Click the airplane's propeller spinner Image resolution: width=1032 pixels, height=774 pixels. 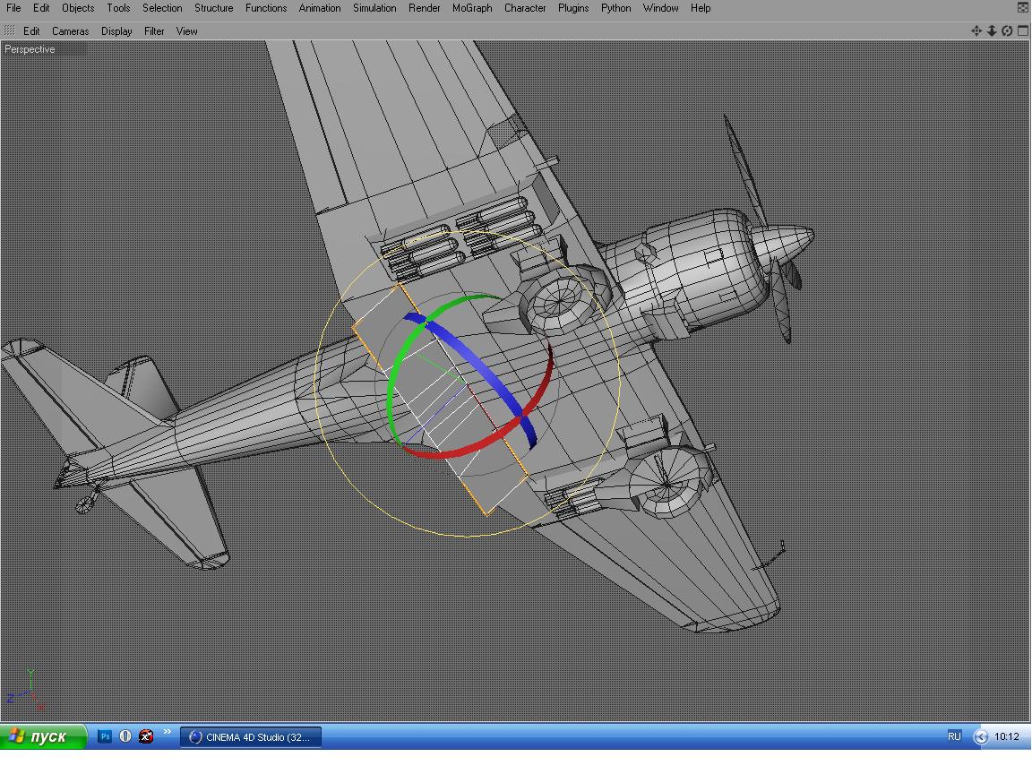coord(783,242)
